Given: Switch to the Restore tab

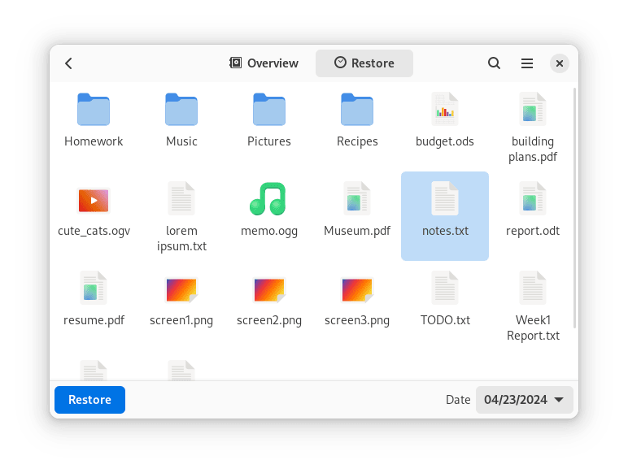Looking at the screenshot, I should click(x=364, y=63).
